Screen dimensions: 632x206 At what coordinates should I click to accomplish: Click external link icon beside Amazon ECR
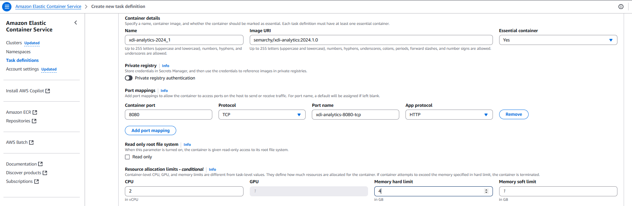tap(35, 112)
